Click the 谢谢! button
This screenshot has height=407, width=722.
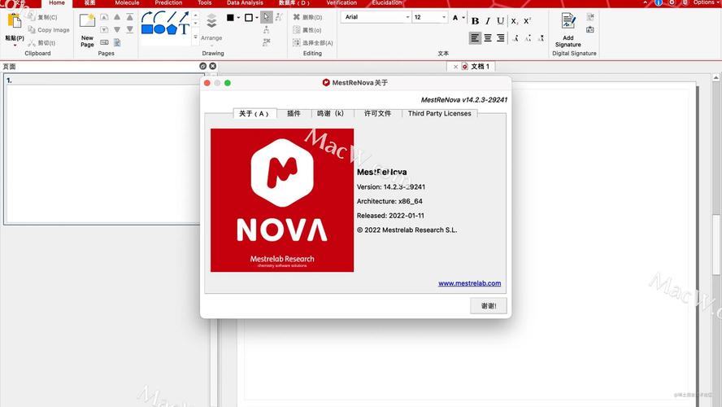tap(489, 305)
